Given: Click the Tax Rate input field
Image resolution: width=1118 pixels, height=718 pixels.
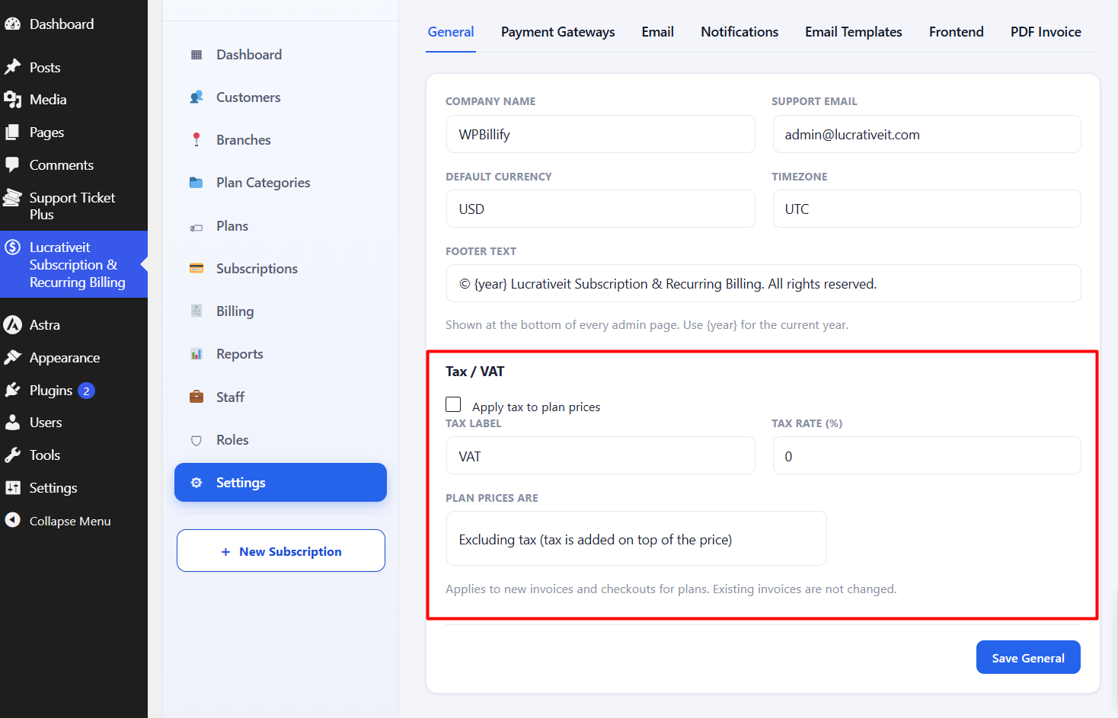Looking at the screenshot, I should pos(927,455).
